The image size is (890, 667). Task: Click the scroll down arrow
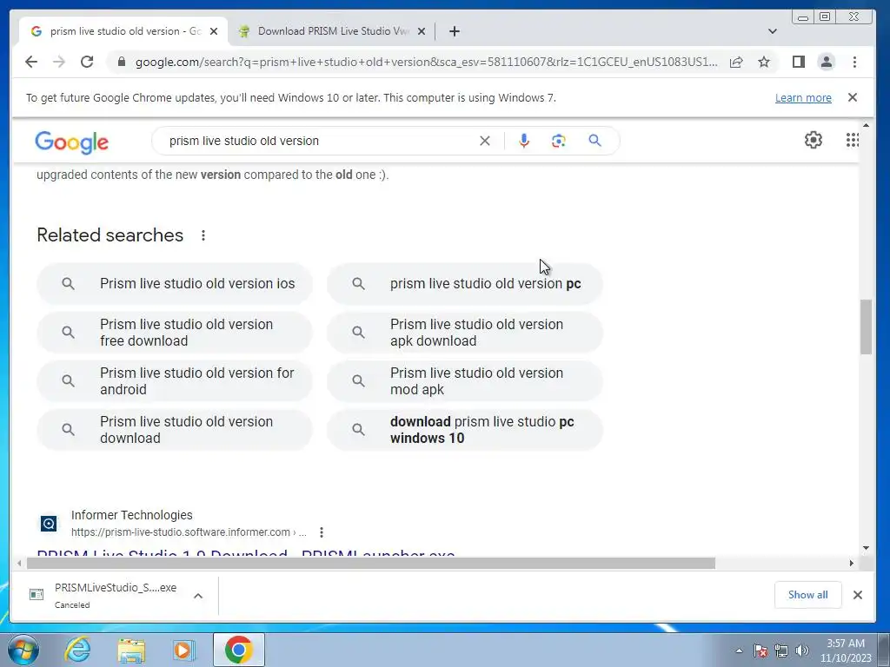pyautogui.click(x=866, y=548)
